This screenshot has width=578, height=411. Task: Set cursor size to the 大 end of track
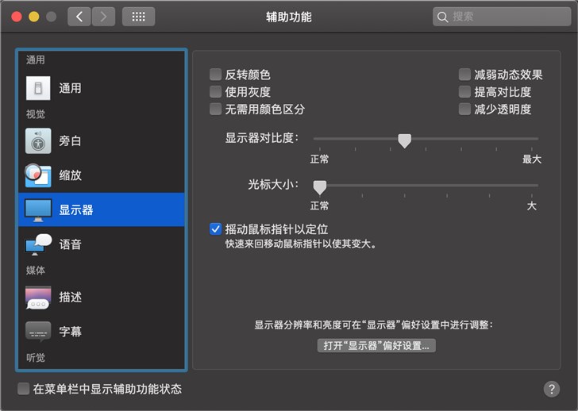[x=532, y=185]
